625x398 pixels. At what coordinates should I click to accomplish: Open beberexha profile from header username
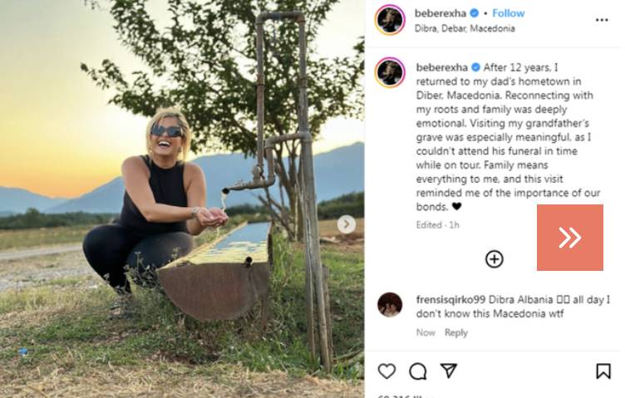point(440,13)
